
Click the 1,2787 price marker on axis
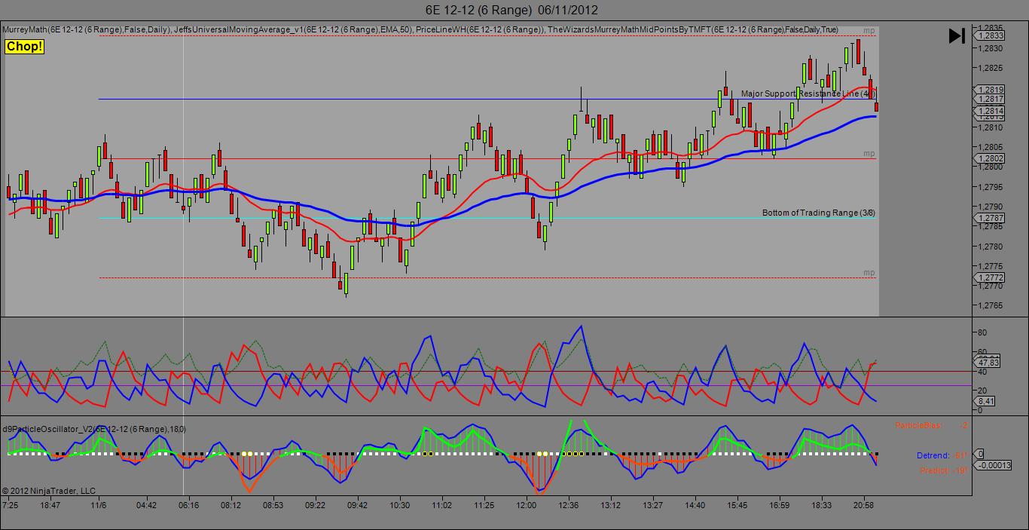(x=990, y=218)
